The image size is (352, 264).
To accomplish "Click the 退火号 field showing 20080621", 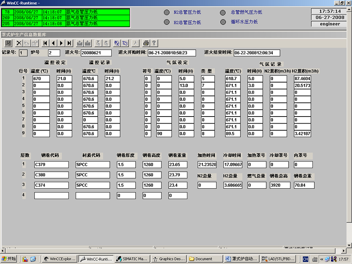I will (96, 53).
